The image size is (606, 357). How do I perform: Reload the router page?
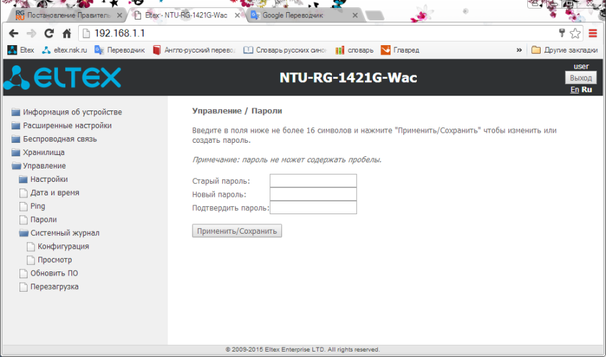(48, 34)
